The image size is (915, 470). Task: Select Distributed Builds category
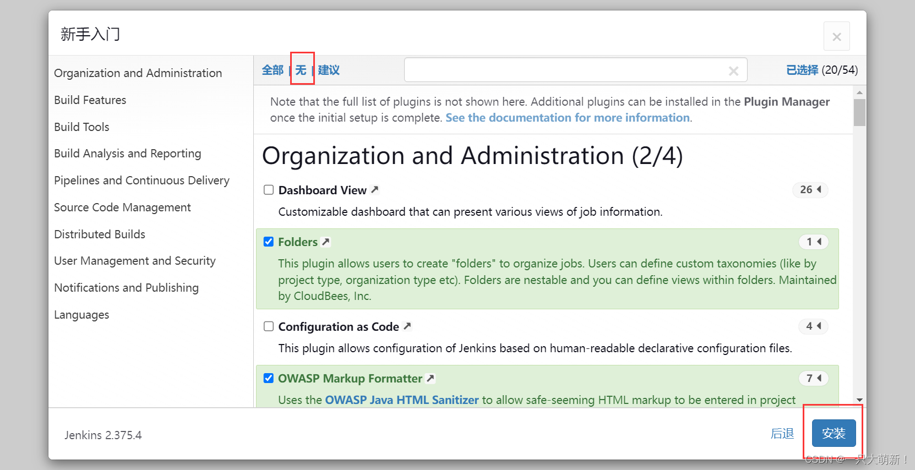(100, 234)
